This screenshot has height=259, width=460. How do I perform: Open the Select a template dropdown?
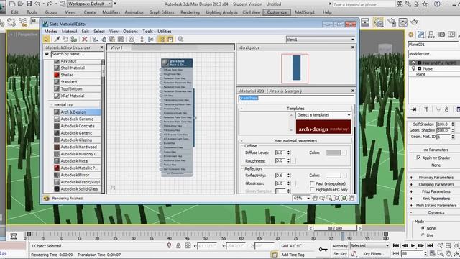coord(323,115)
